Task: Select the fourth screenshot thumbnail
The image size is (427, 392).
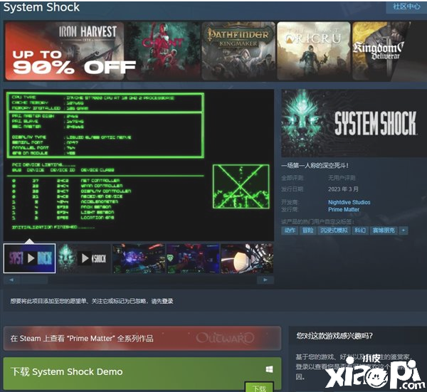Action: (193, 258)
